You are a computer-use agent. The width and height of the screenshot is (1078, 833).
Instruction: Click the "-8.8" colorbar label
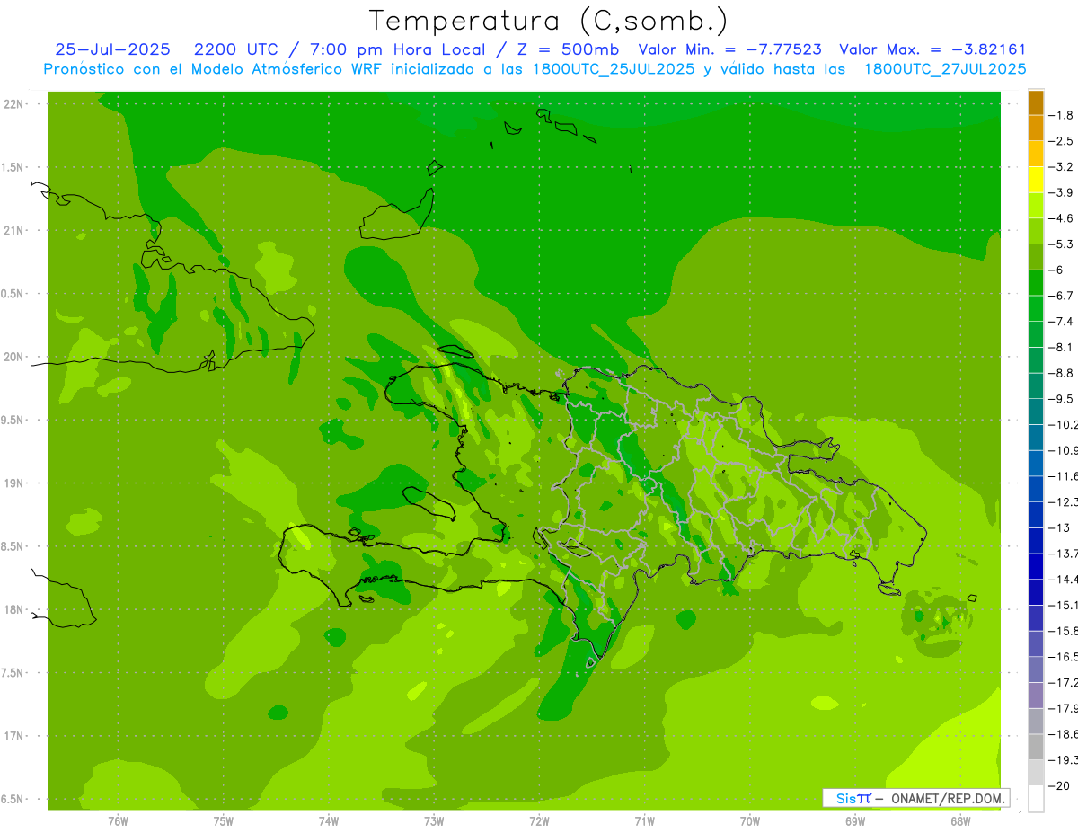tap(1061, 373)
